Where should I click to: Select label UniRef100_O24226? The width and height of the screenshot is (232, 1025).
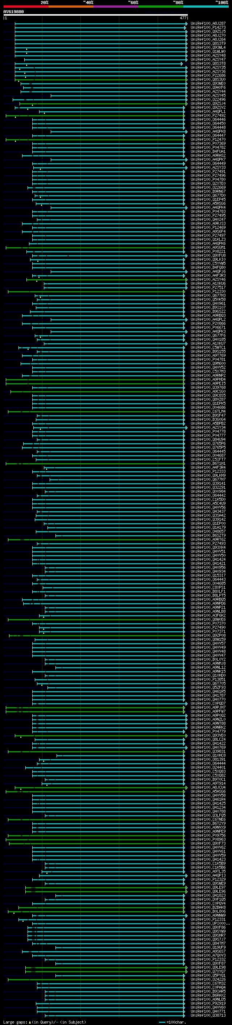point(208,979)
